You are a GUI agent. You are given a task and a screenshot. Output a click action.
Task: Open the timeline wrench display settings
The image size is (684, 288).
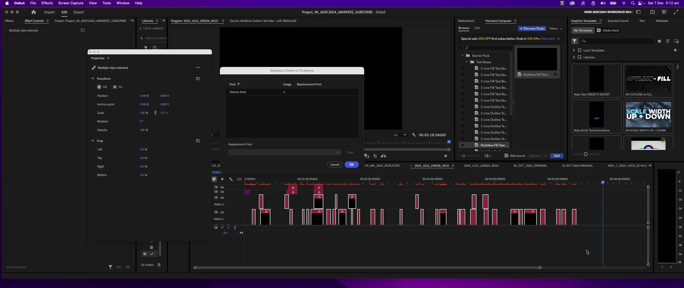pyautogui.click(x=231, y=179)
